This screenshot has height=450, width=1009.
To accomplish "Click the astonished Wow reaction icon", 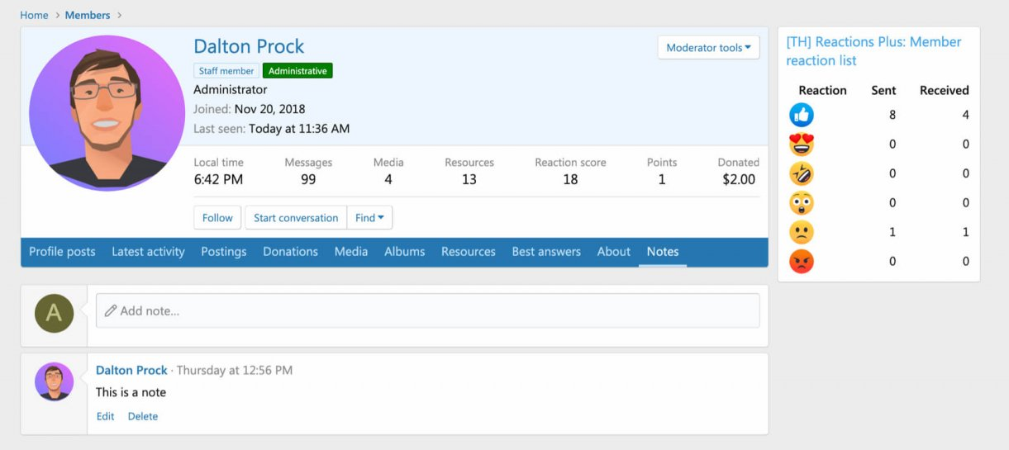I will 801,203.
